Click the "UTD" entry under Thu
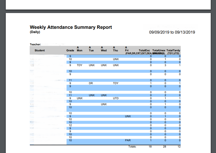 click(x=116, y=98)
